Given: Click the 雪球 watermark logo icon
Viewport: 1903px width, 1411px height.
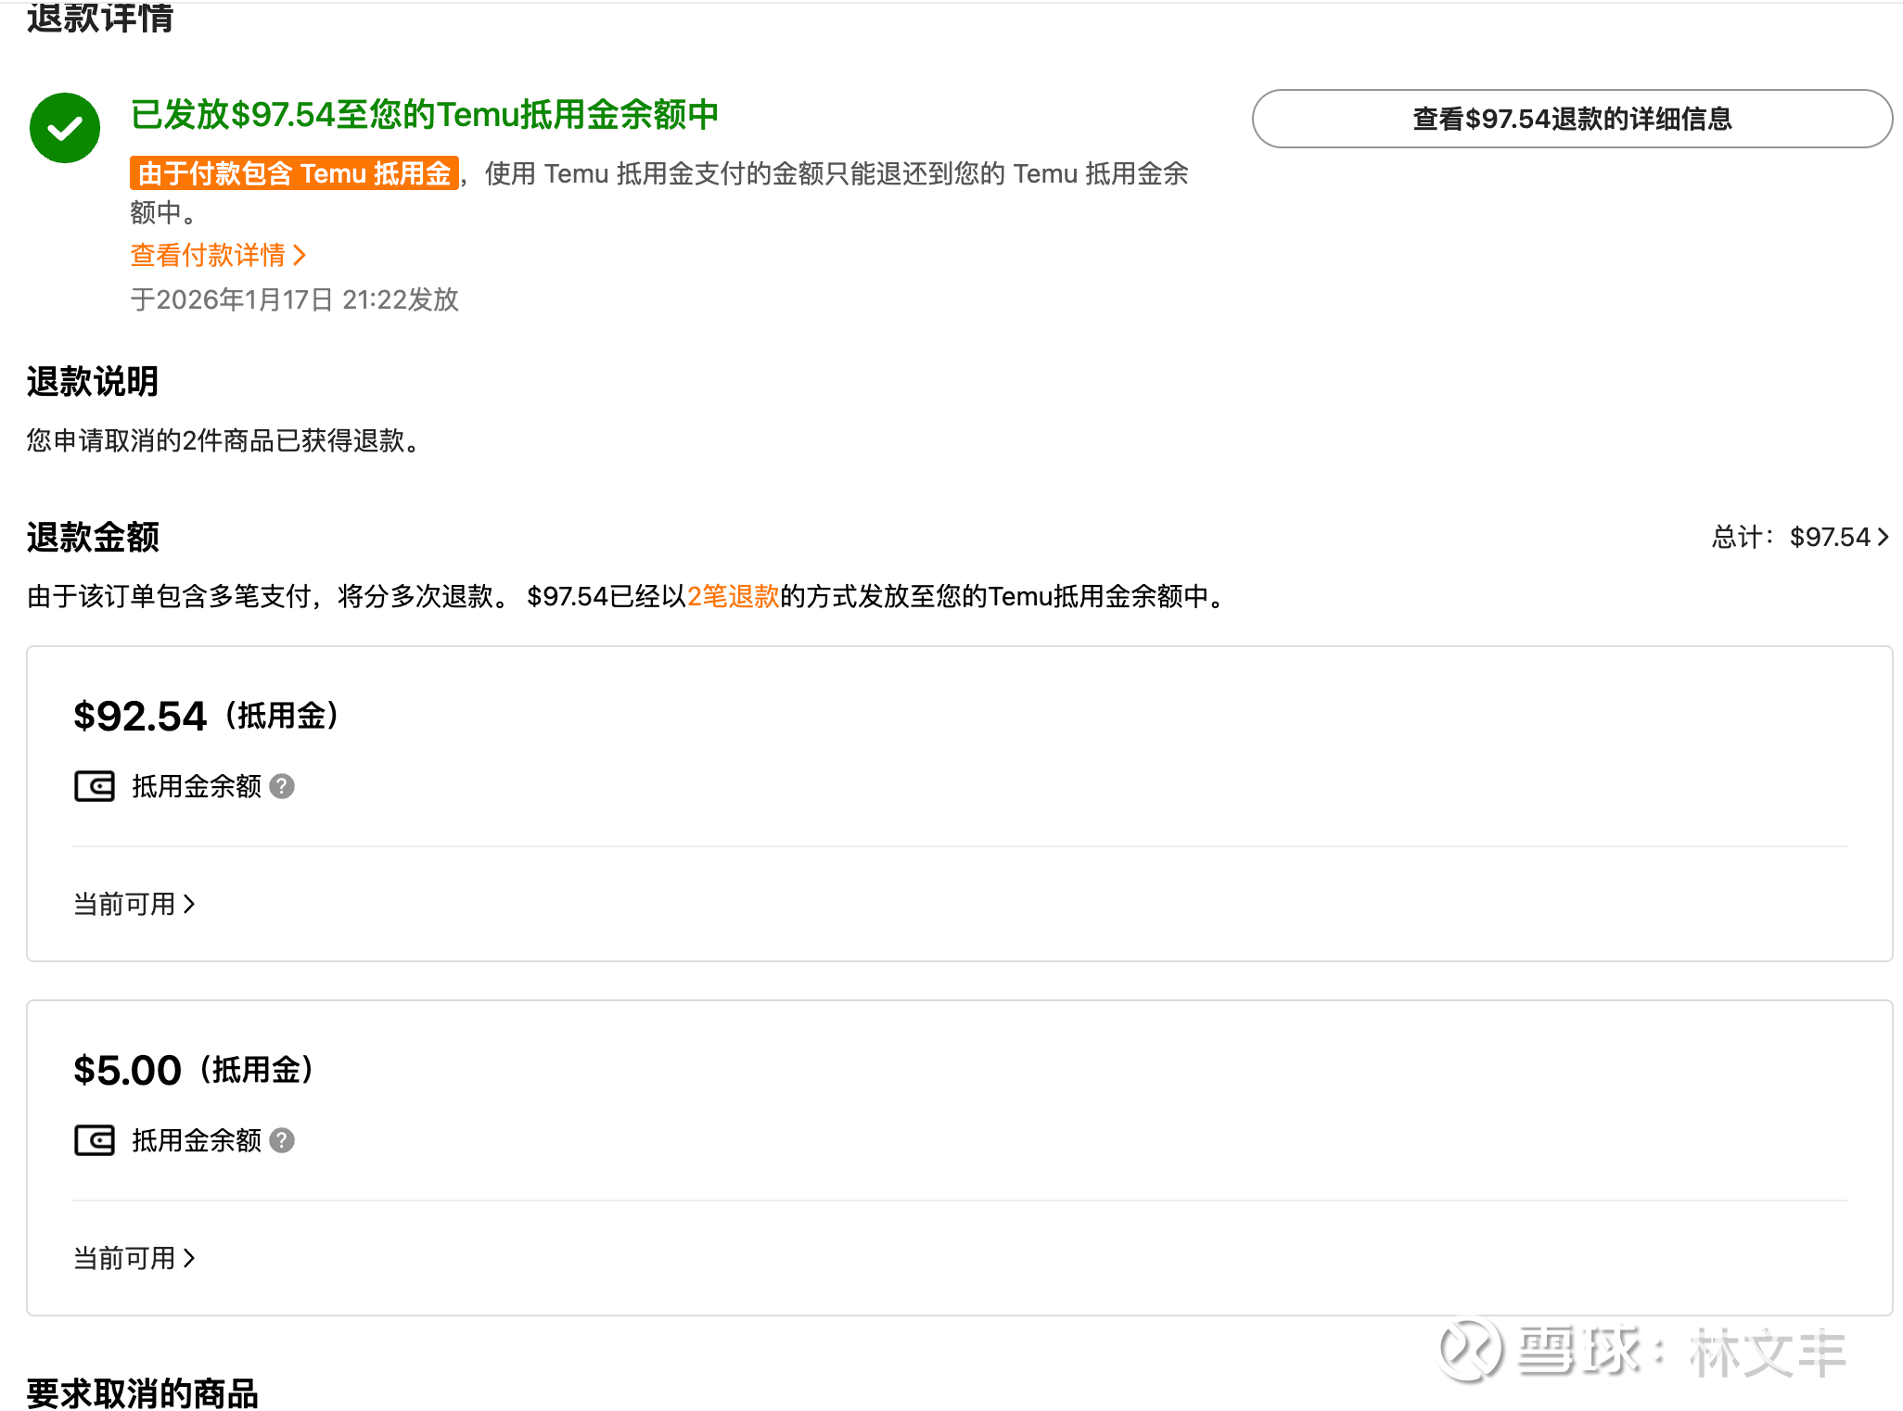Looking at the screenshot, I should click(1470, 1350).
